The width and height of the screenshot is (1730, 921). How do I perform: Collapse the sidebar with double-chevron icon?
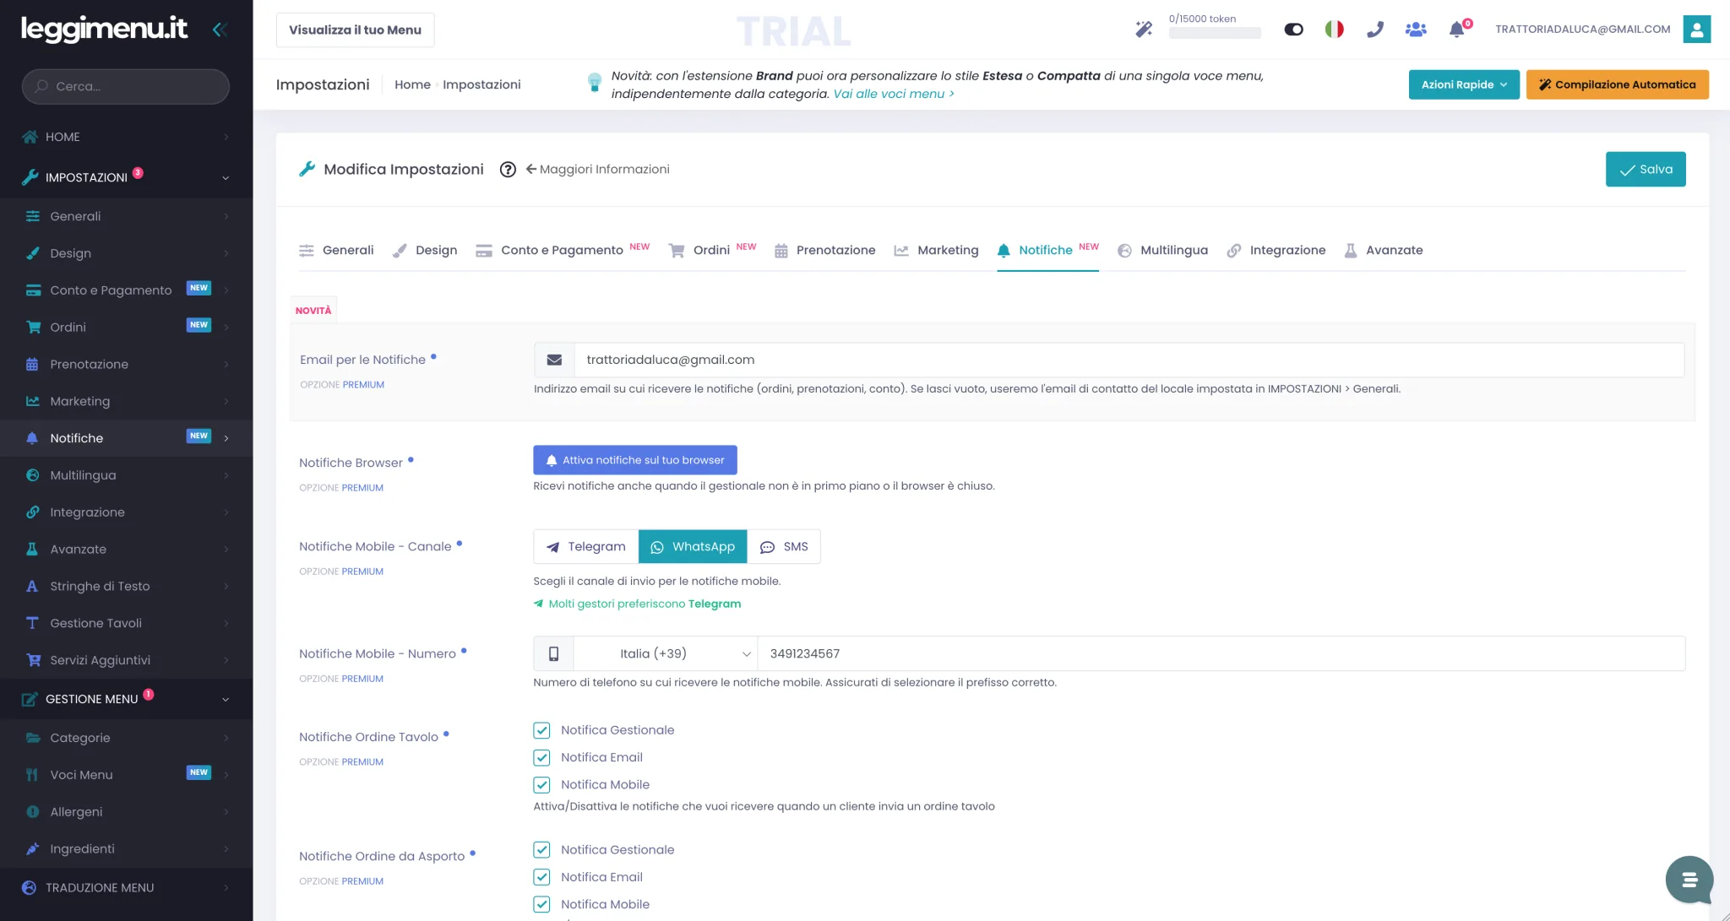pos(220,30)
